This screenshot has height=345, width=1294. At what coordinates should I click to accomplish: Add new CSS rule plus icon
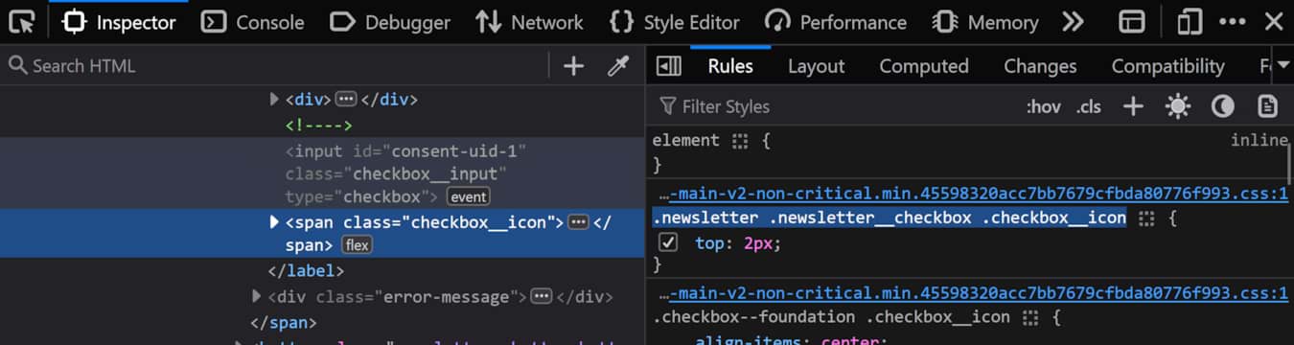[x=1133, y=106]
